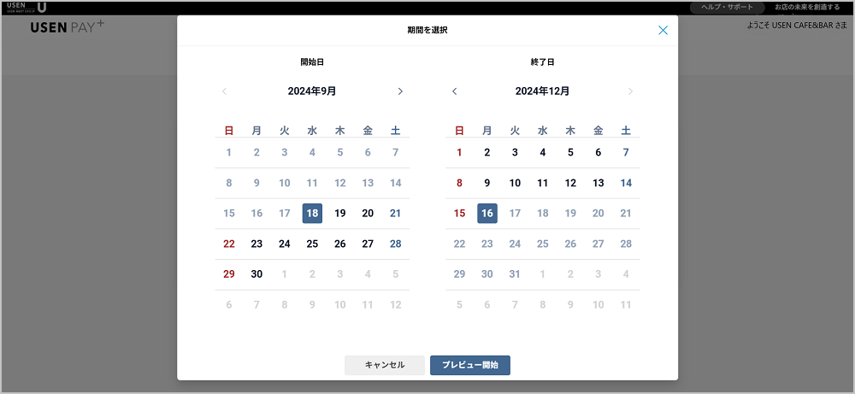Viewport: 855px width, 394px height.
Task: Select December 16 as end date
Action: (487, 214)
